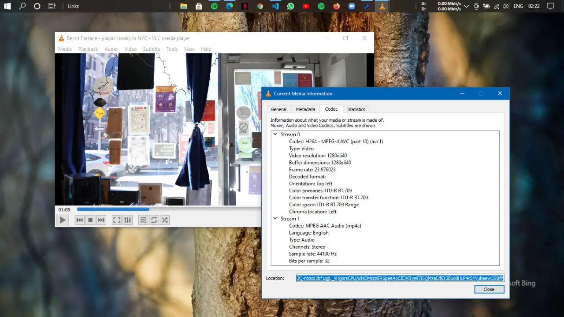The width and height of the screenshot is (564, 317).
Task: Open Netflix from the taskbar
Action: pyautogui.click(x=245, y=6)
